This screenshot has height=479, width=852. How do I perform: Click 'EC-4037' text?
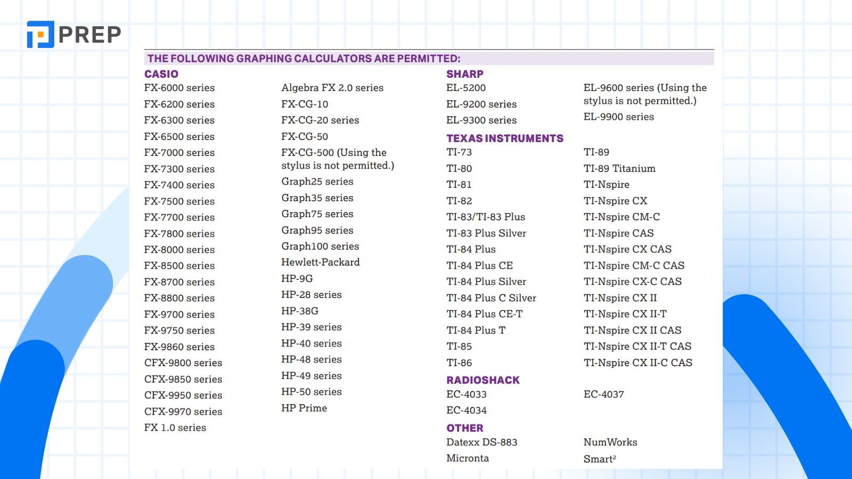(604, 394)
